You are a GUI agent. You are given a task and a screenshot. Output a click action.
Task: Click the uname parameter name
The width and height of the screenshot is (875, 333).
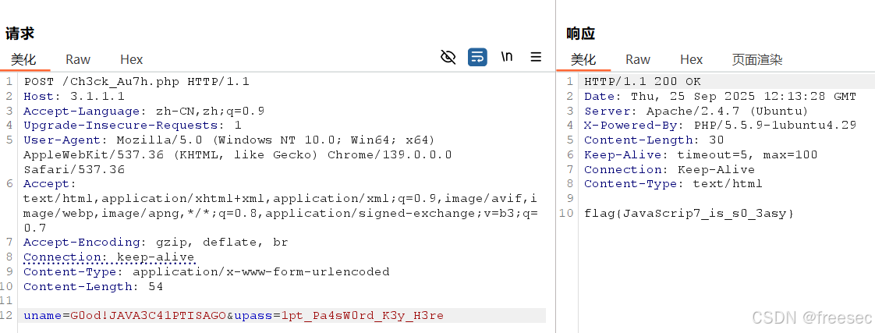42,316
